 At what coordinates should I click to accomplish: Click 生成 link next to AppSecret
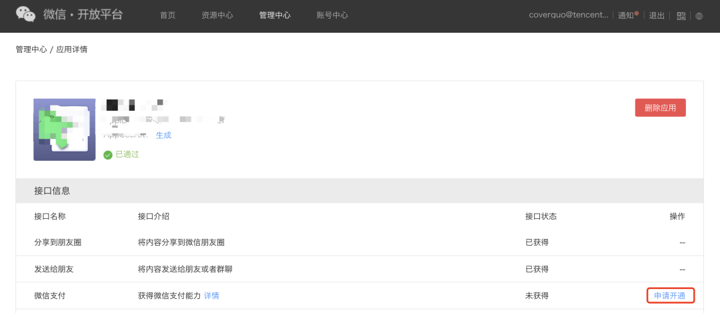[163, 135]
